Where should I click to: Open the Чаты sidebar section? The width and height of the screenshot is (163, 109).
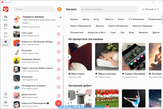click(5, 35)
